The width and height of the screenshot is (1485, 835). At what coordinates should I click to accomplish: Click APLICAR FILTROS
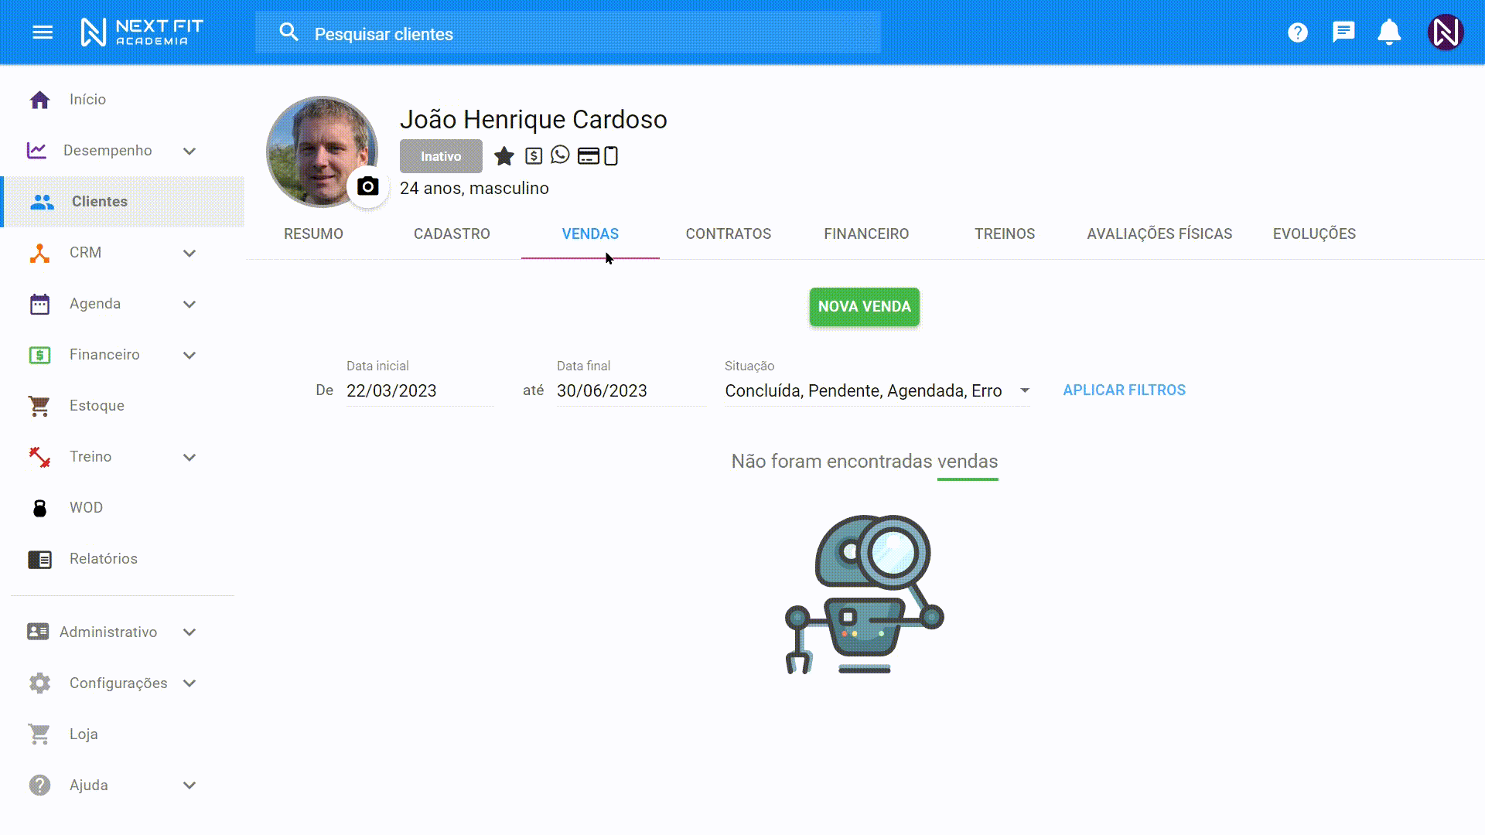coord(1124,390)
